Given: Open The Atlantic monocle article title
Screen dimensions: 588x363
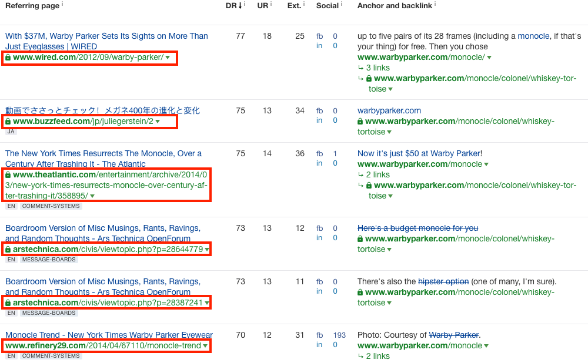Looking at the screenshot, I should click(103, 159).
